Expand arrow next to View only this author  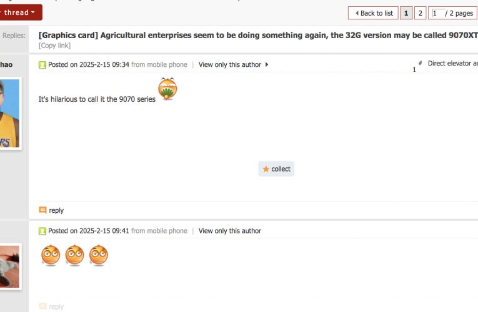tap(267, 64)
